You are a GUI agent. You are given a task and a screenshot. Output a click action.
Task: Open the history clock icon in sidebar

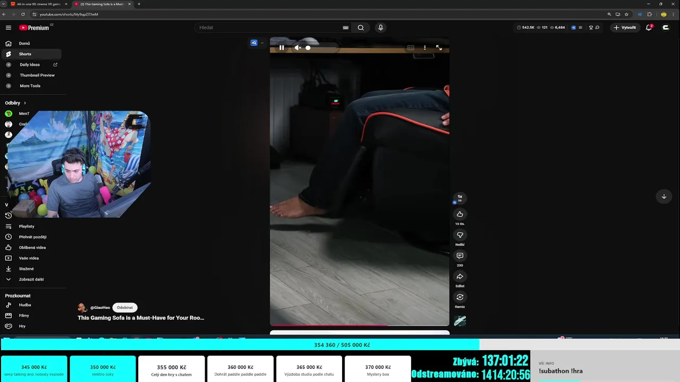click(x=8, y=215)
